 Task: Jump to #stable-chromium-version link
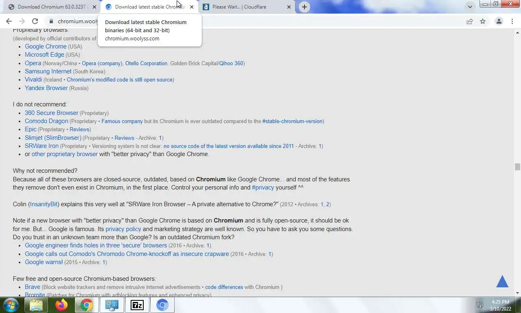pos(292,121)
